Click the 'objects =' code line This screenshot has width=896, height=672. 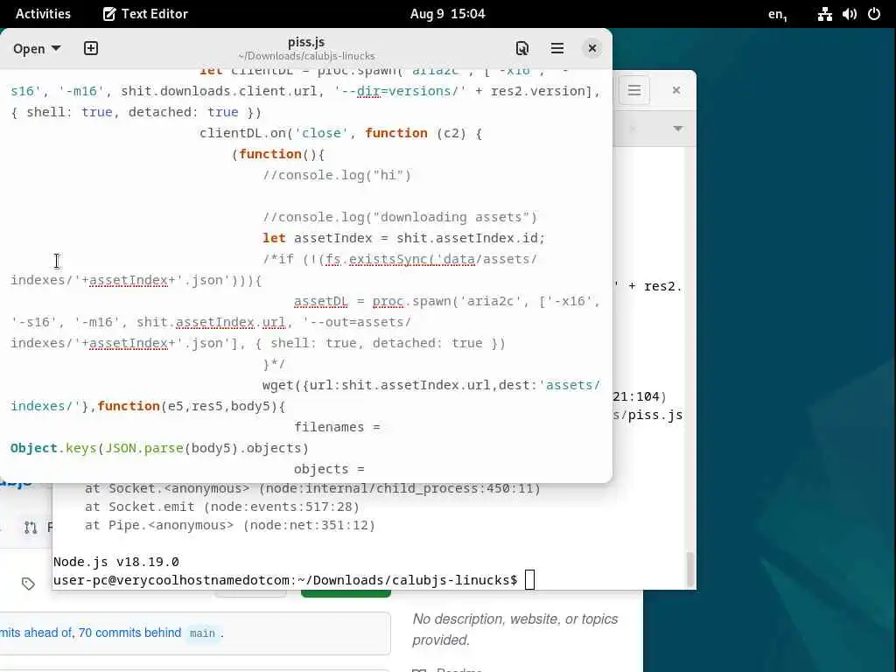tap(329, 469)
